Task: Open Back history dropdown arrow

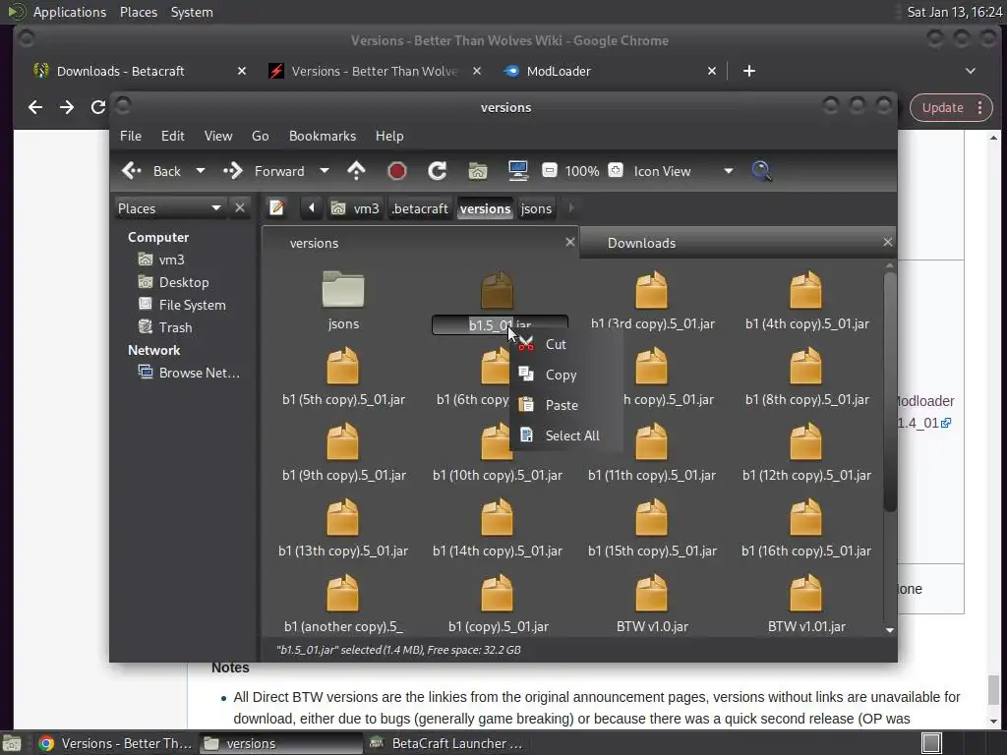Action: 201,171
